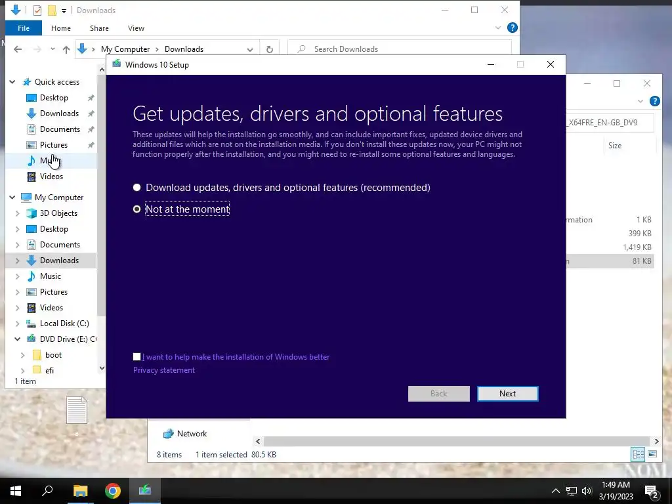672x504 pixels.
Task: Expand the ribbon chevron in Downloads window
Action: [x=498, y=28]
